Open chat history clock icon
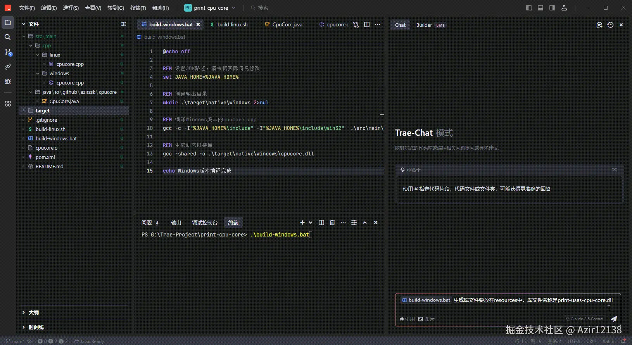Viewport: 632px width, 345px height. [x=610, y=25]
